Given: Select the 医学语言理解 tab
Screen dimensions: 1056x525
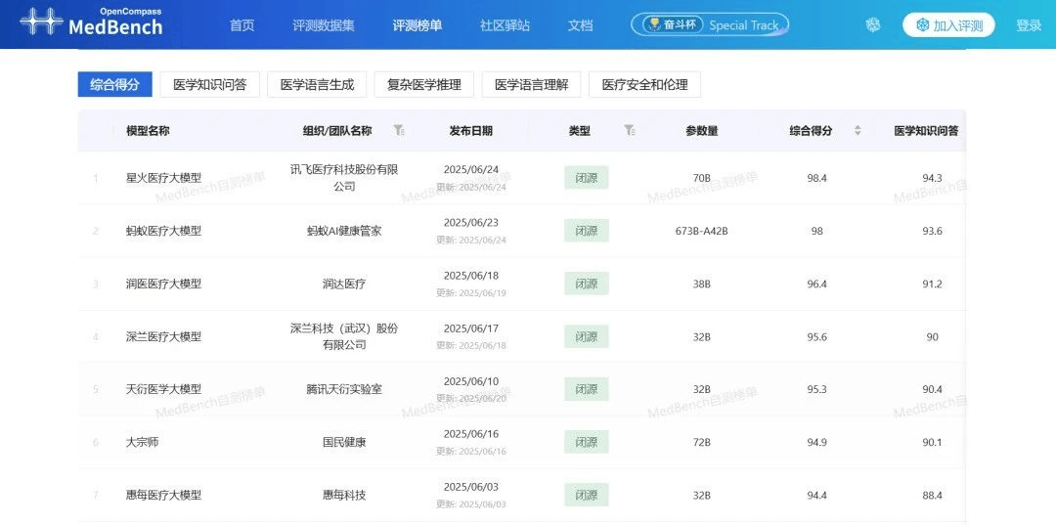Looking at the screenshot, I should click(531, 85).
